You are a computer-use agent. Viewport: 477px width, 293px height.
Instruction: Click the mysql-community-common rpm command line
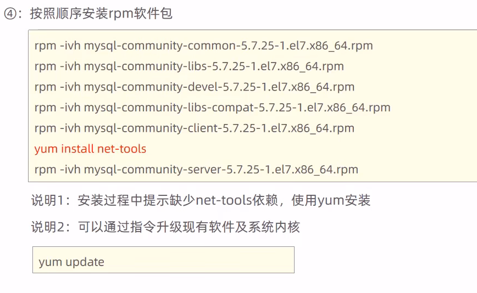pos(203,46)
